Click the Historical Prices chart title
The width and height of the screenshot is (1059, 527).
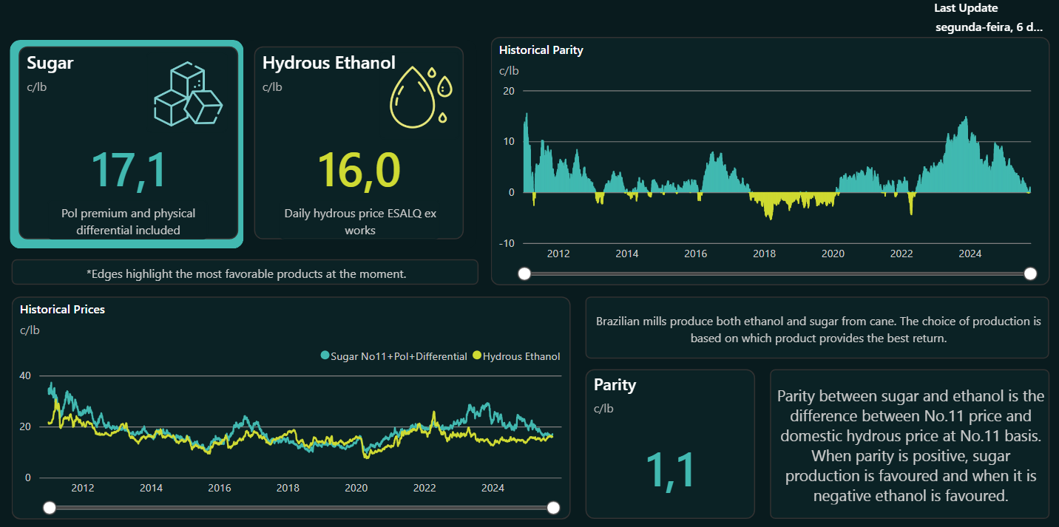click(62, 309)
